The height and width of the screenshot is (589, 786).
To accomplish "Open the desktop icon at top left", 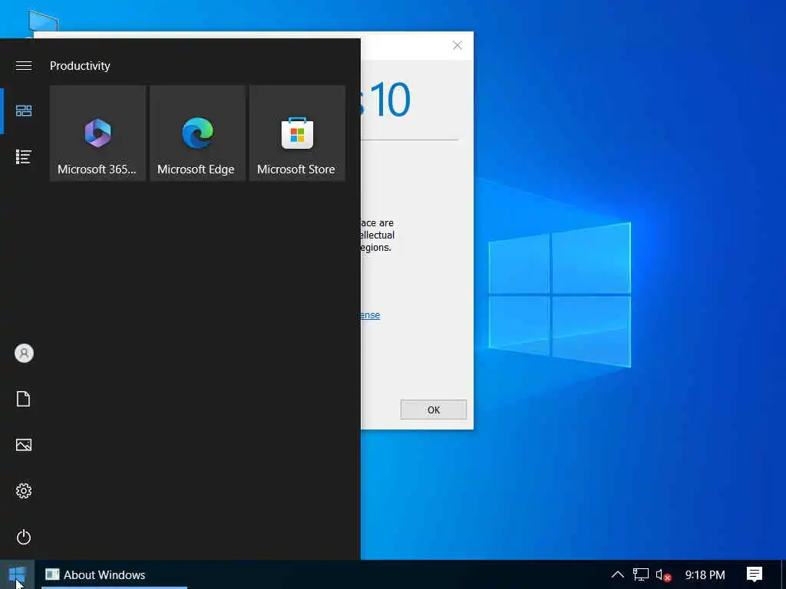I will (x=43, y=21).
